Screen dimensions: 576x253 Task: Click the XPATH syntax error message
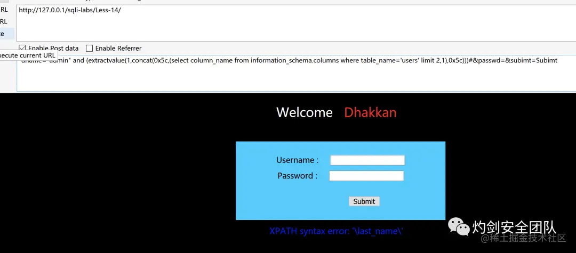coord(337,231)
